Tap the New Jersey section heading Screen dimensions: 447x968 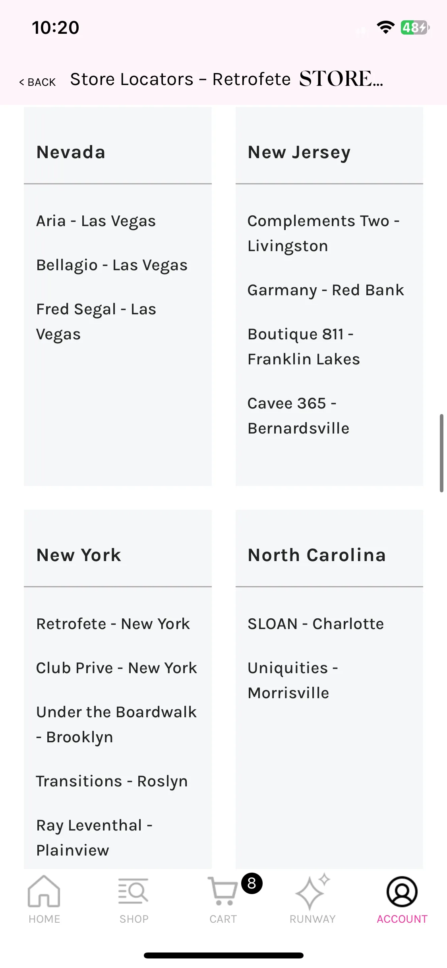[299, 153]
